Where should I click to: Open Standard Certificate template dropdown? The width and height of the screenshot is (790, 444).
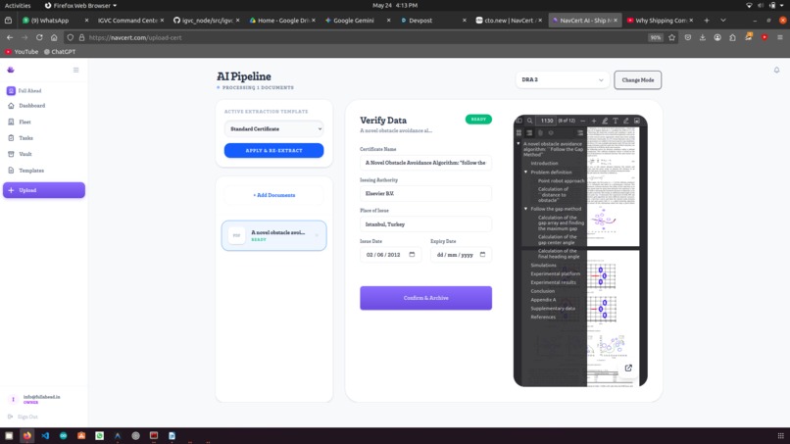(274, 129)
